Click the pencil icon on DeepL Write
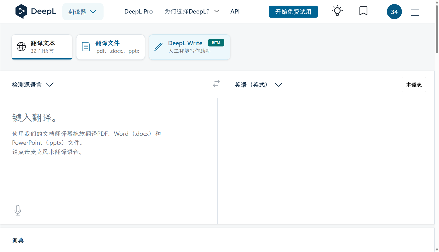The height and width of the screenshot is (252, 439). [x=159, y=47]
